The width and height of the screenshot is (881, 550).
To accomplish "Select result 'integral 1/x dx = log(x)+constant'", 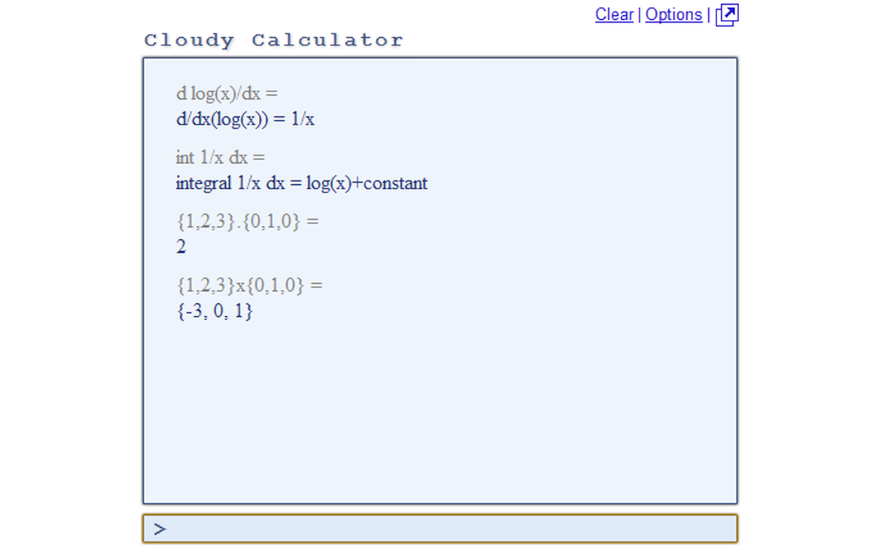I will coord(301,183).
